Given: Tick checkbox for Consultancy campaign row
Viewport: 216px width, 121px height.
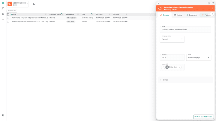Looking at the screenshot, I should [8, 18].
